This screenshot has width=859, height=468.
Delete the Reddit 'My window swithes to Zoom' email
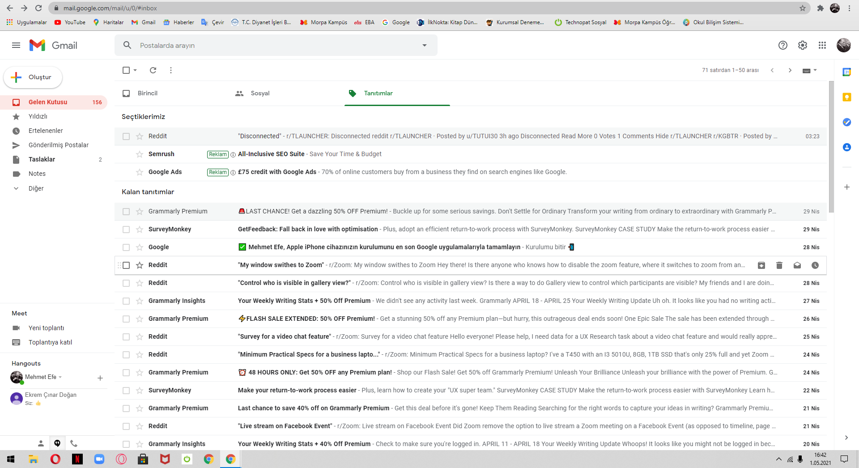779,265
